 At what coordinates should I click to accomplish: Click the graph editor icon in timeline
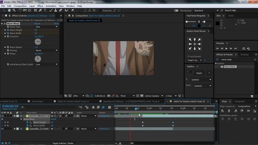(x=109, y=108)
